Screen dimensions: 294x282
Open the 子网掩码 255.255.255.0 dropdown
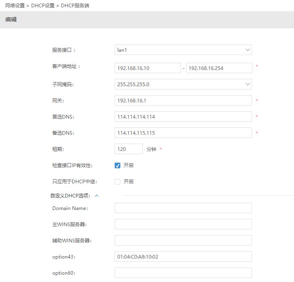pos(183,84)
